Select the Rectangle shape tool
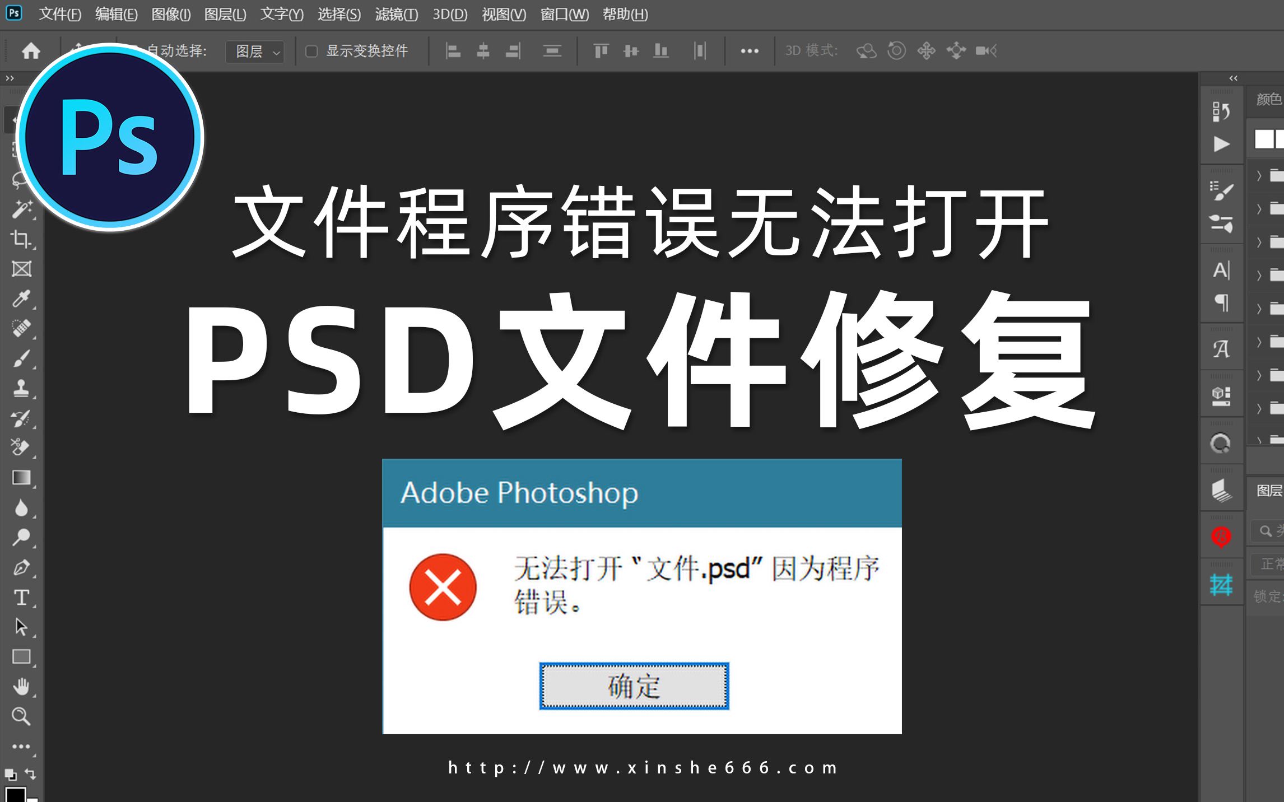Screen dimensions: 1284x802 pyautogui.click(x=22, y=656)
